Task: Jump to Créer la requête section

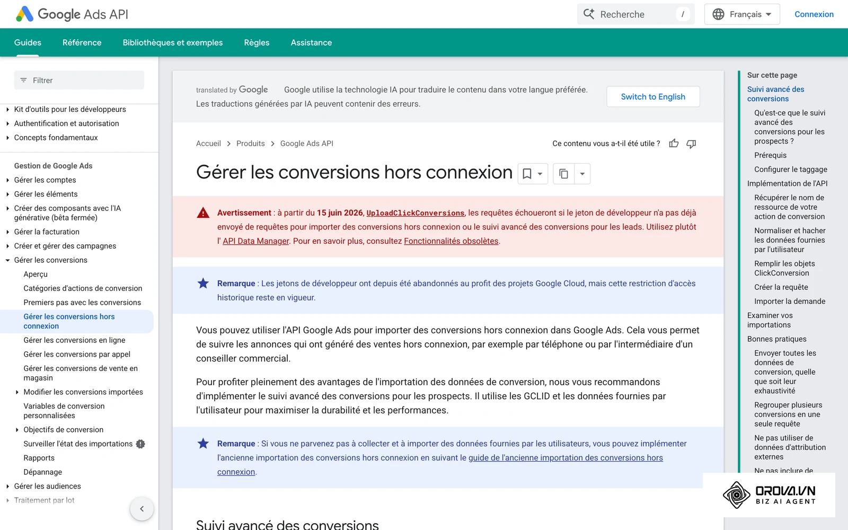Action: (781, 287)
